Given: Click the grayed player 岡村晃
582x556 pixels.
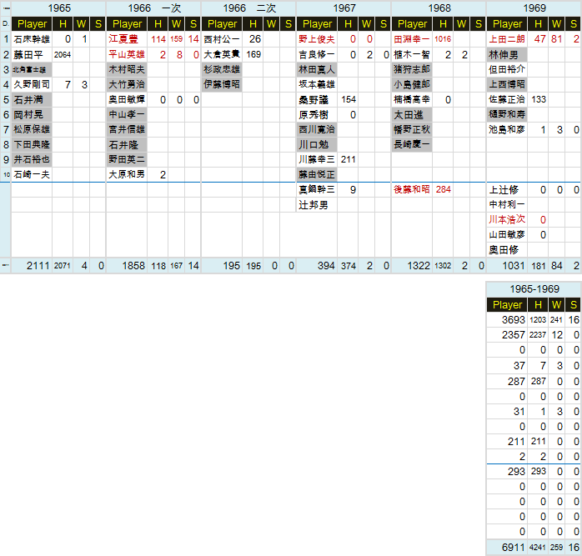Looking at the screenshot, I should pyautogui.click(x=32, y=115).
